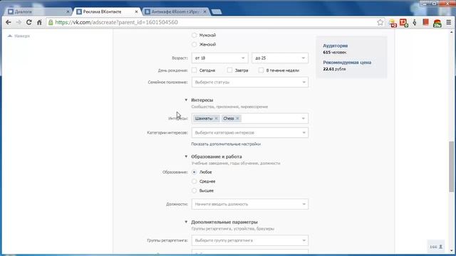Open the age 'от 18' dropdown

tap(219, 58)
